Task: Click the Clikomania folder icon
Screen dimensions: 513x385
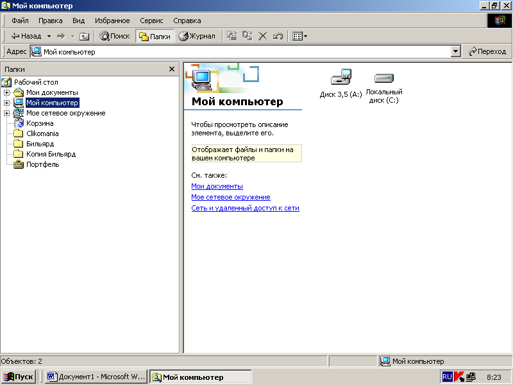Action: (x=19, y=133)
